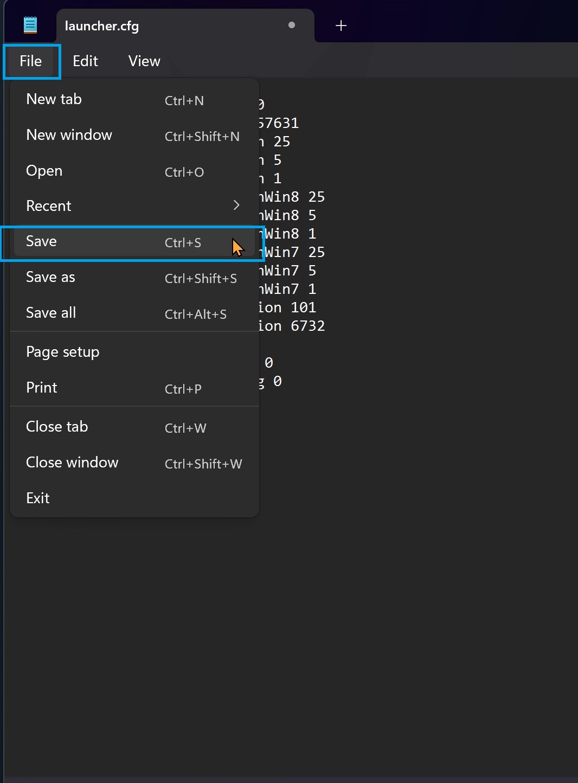Select Close window menu entry
Viewport: 578px width, 783px height.
tap(72, 463)
